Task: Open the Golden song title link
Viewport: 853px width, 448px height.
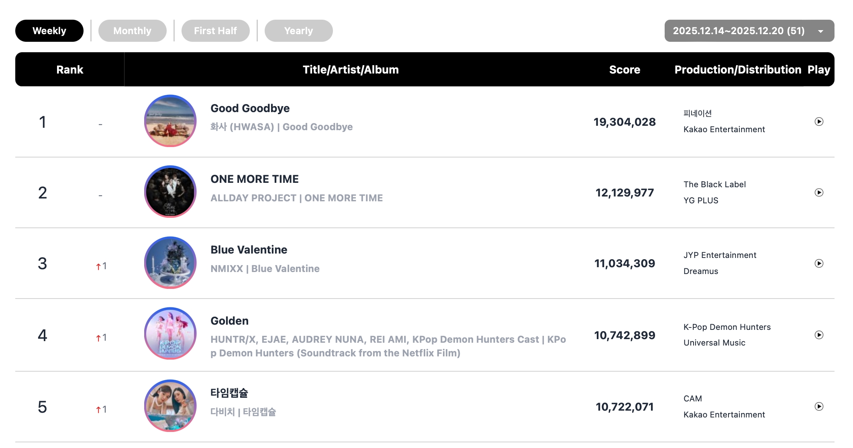Action: [229, 321]
